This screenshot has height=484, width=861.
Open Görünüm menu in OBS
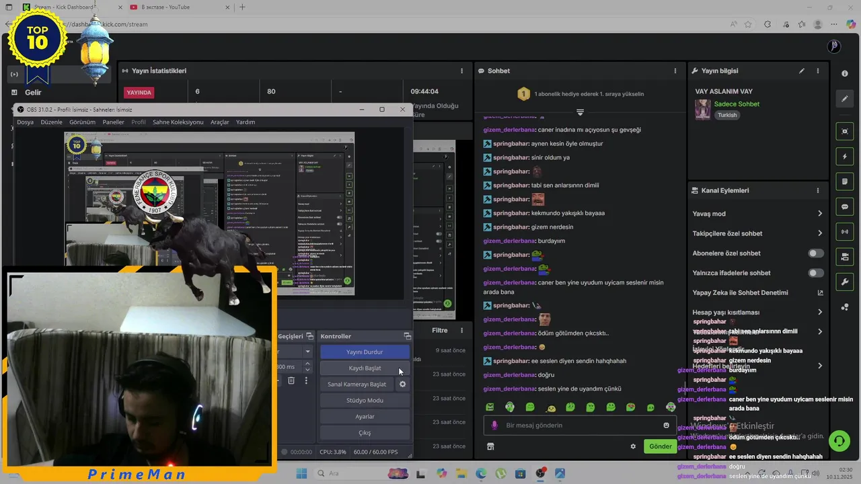(x=82, y=122)
